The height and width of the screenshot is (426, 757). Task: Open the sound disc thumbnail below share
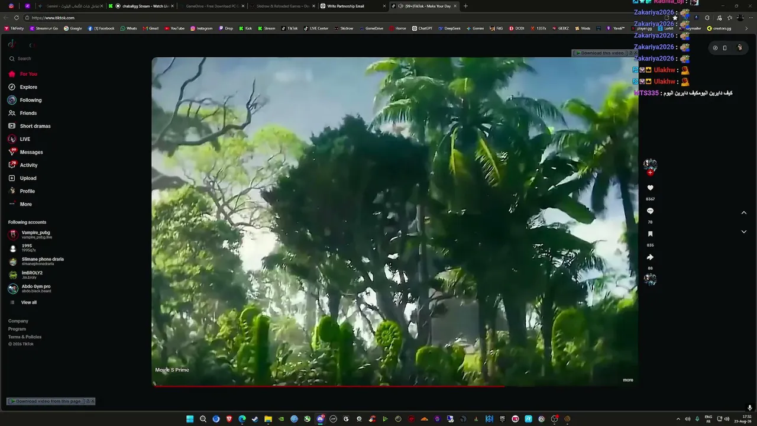click(650, 279)
